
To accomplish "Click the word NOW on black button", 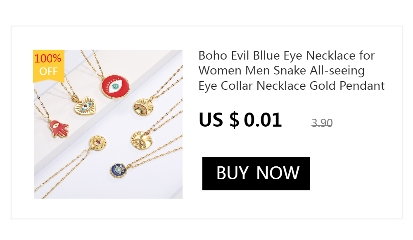I will (x=278, y=173).
